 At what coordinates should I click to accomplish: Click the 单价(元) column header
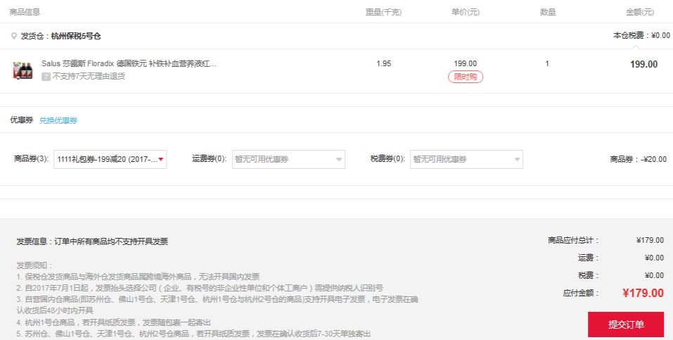(x=466, y=12)
